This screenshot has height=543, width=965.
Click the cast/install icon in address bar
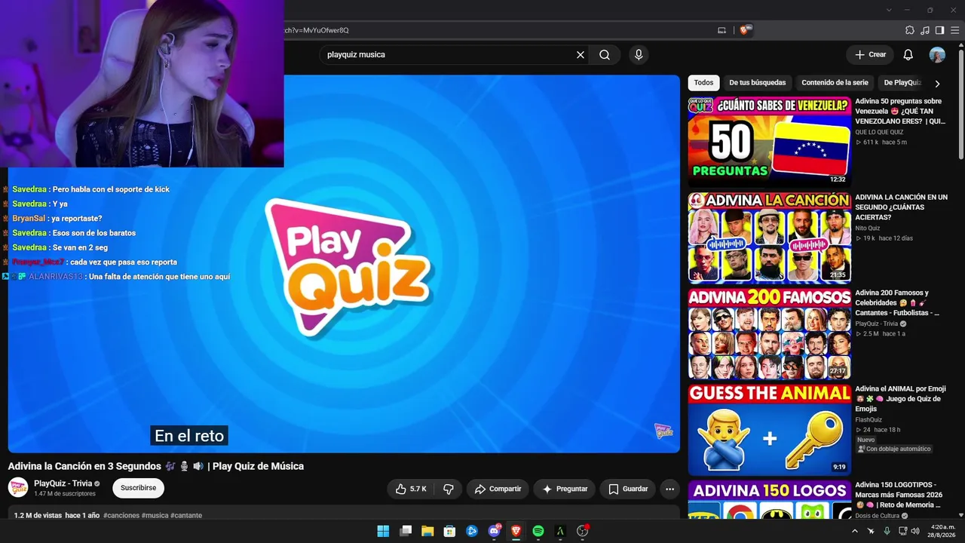click(721, 30)
